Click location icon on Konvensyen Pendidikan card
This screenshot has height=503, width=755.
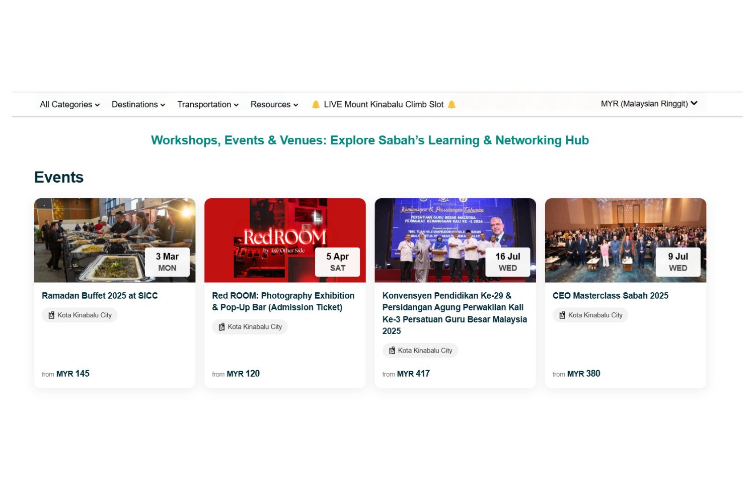(x=392, y=351)
